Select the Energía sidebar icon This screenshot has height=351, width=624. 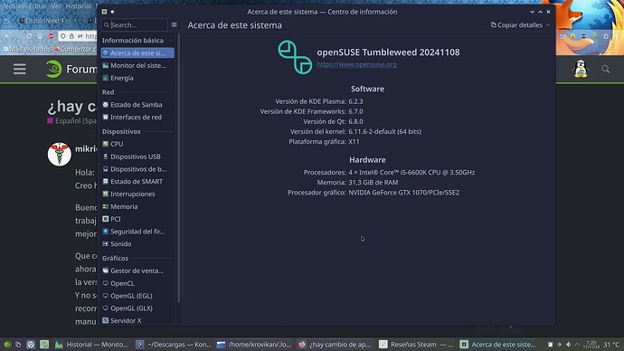[106, 78]
